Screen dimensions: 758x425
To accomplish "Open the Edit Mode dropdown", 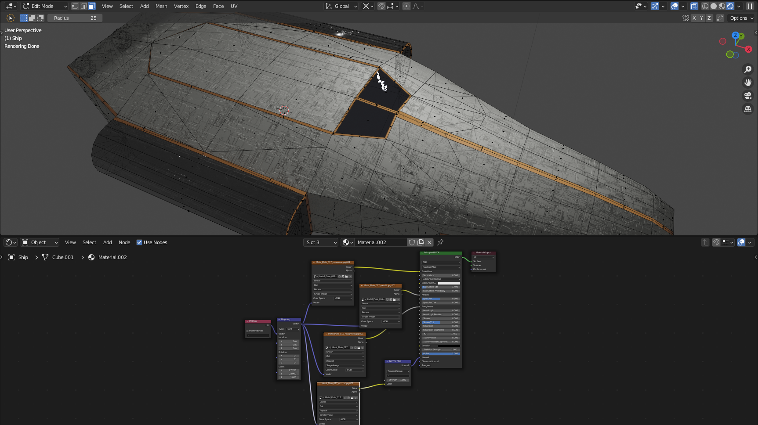I will point(45,6).
